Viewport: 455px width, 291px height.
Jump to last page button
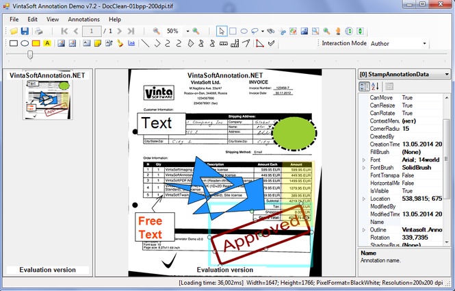(131, 31)
